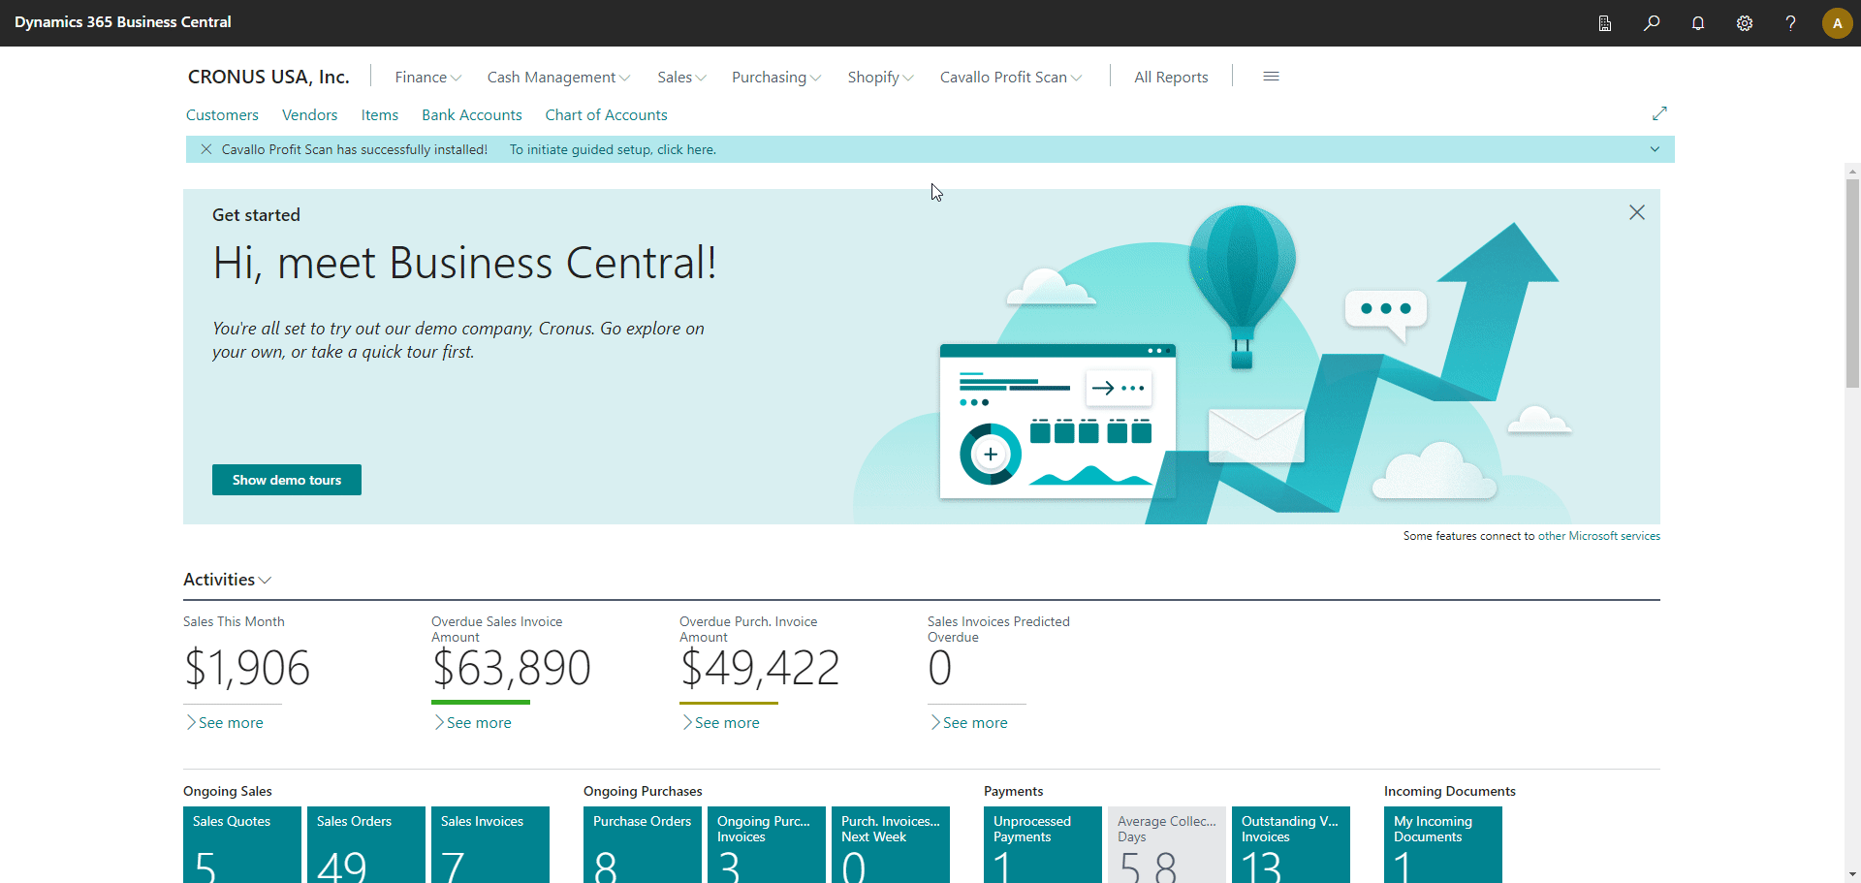The image size is (1861, 883).
Task: Open the settings gear menu
Action: [1745, 23]
